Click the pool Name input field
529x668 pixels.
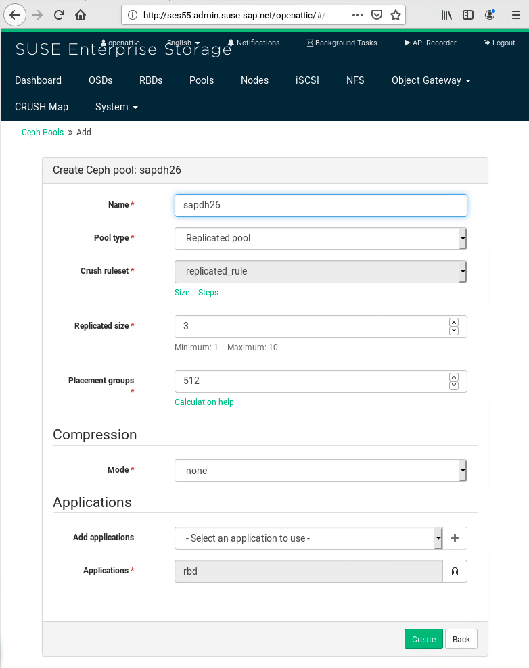click(320, 206)
